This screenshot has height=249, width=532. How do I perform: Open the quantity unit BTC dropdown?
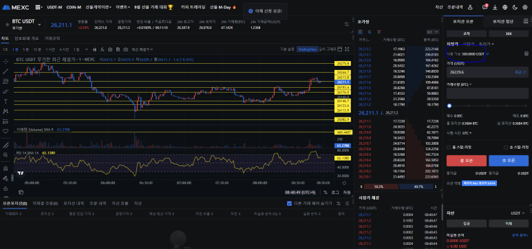click(459, 84)
